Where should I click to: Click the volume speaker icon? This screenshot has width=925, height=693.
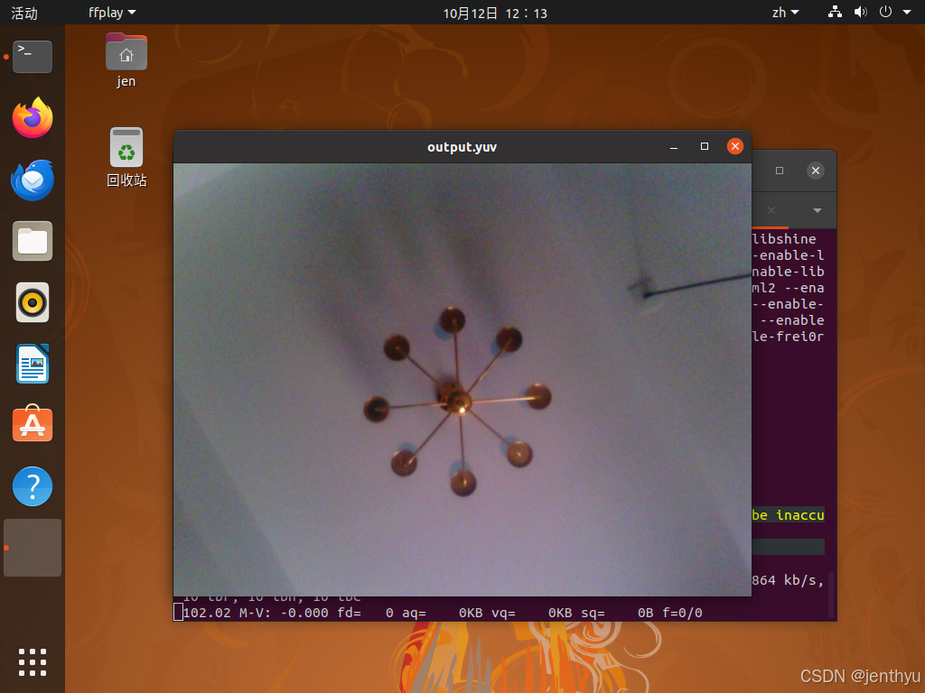pyautogui.click(x=861, y=12)
